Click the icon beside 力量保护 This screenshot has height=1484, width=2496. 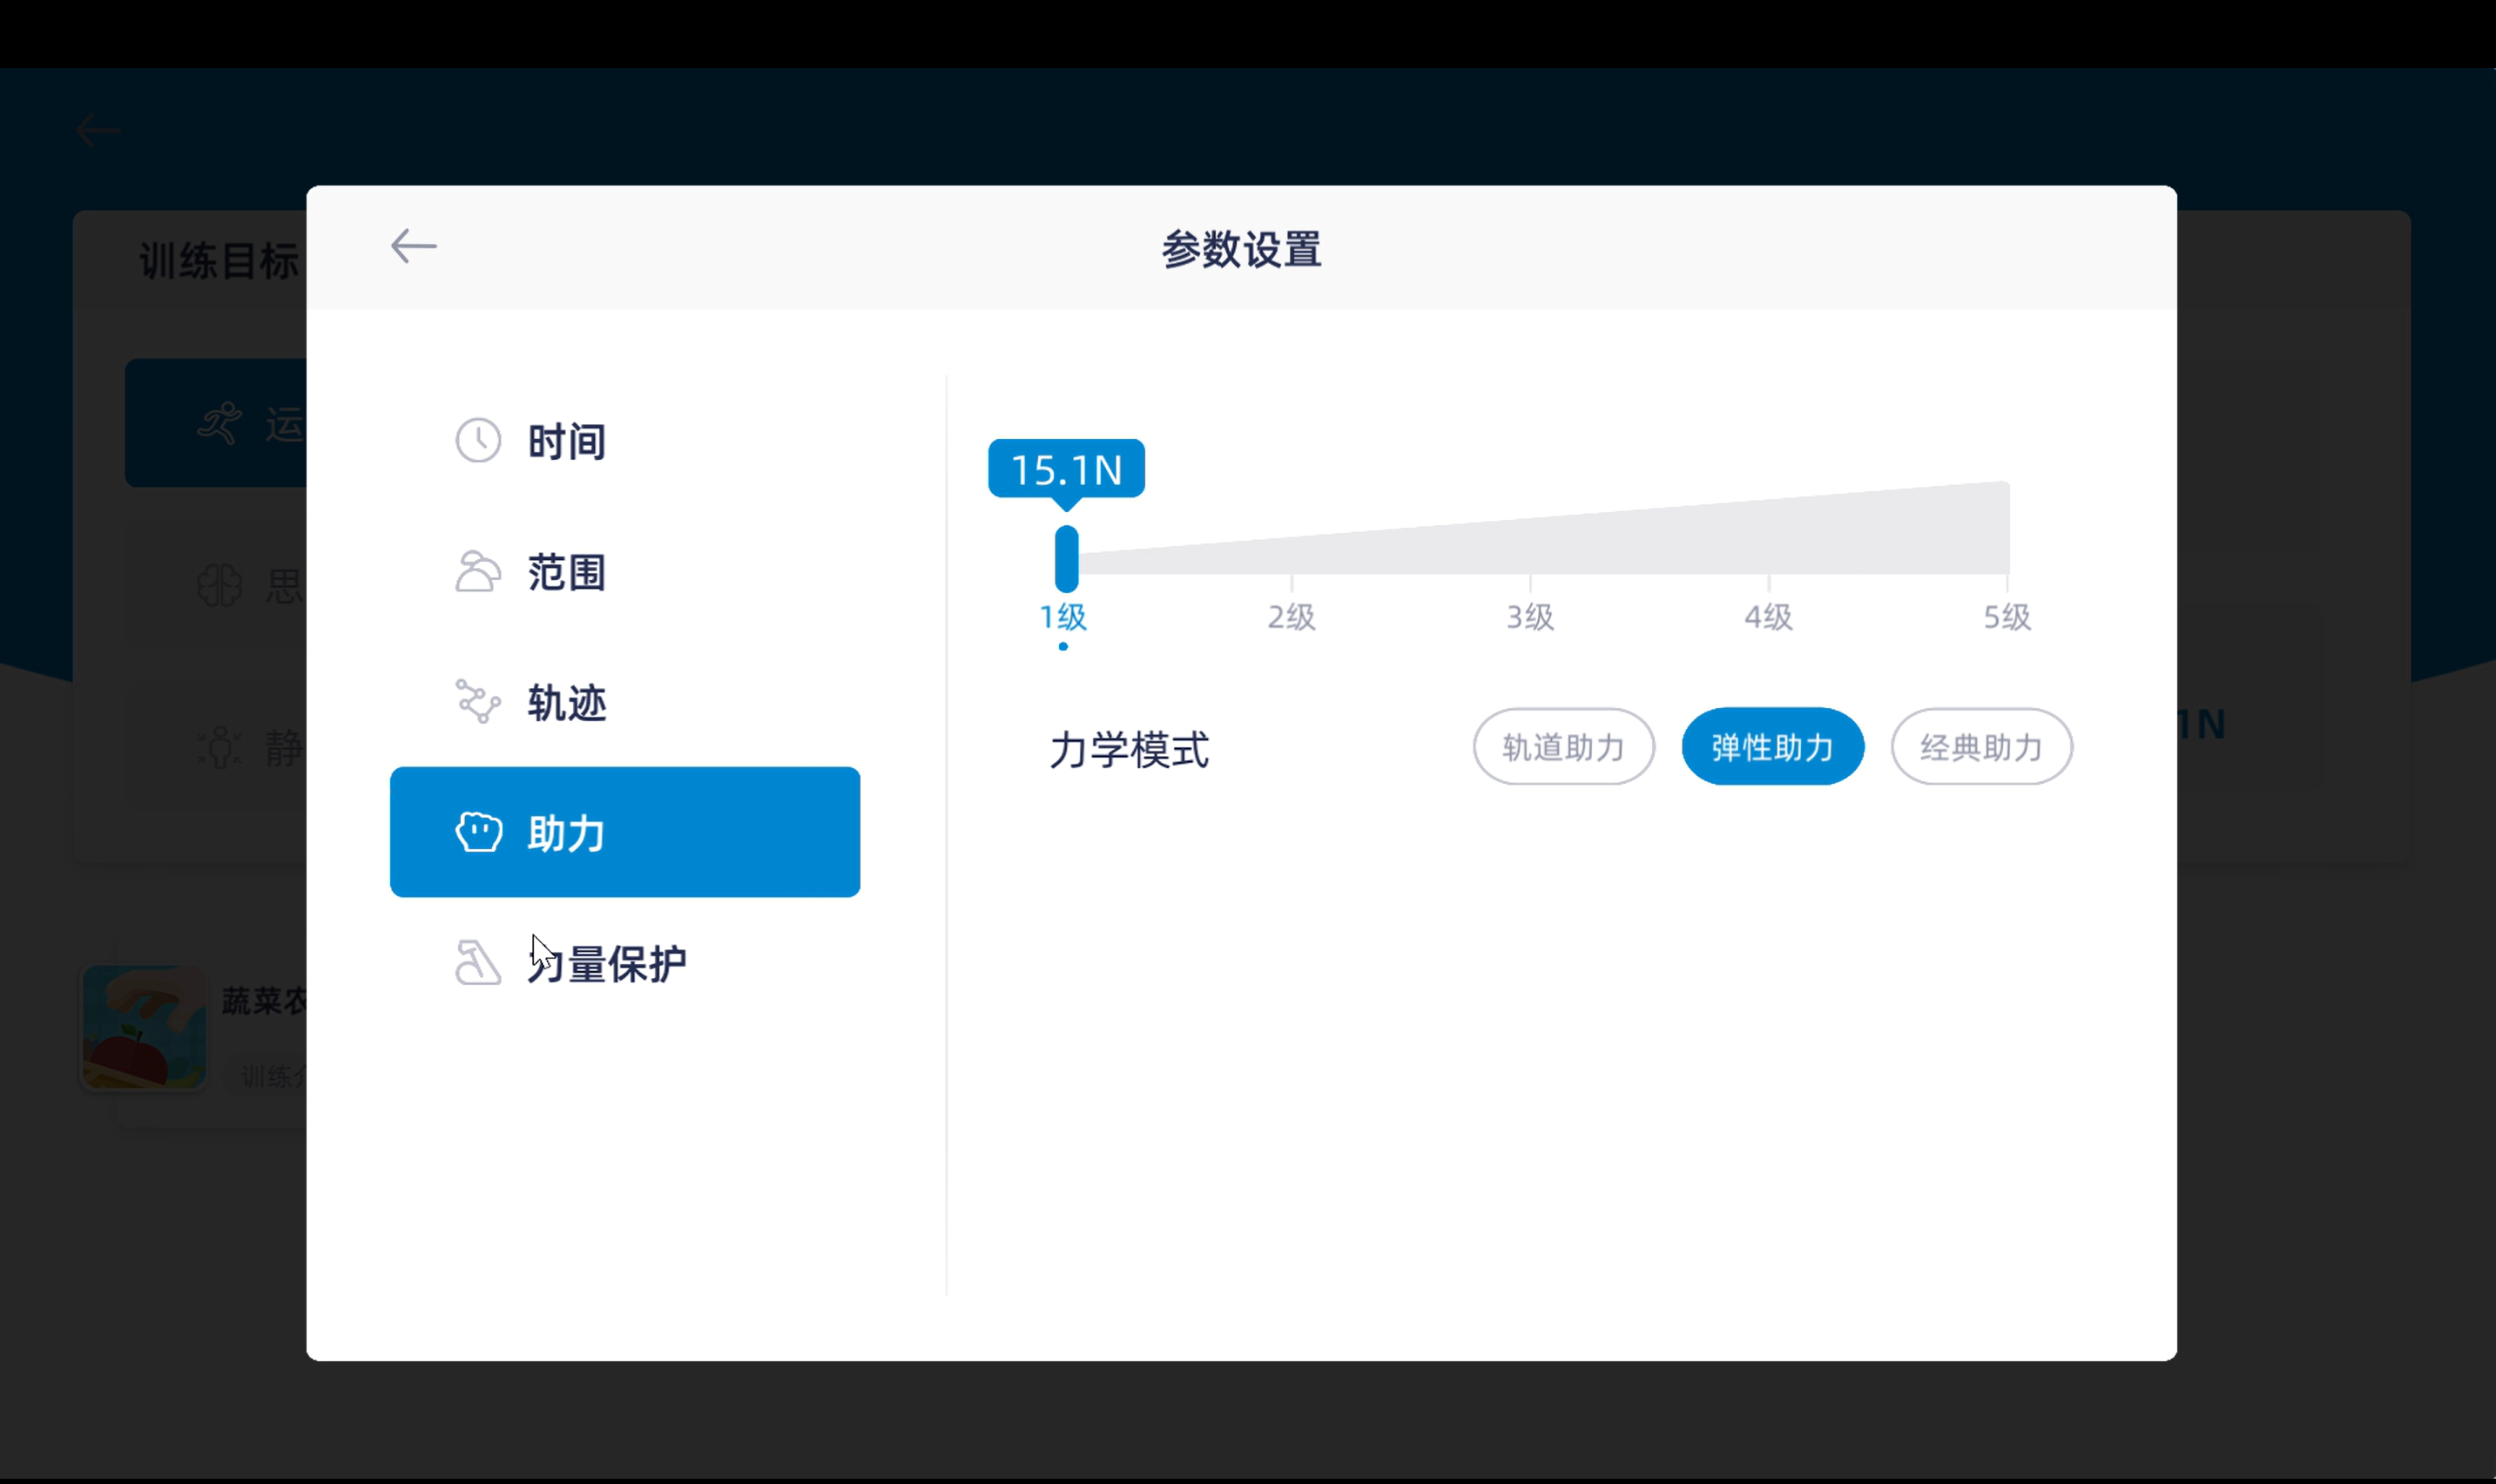[x=478, y=963]
